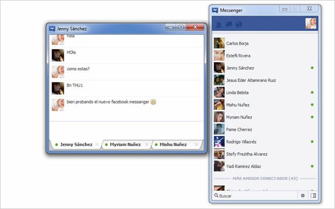The image size is (335, 209).
Task: Close the Jenny Sánchez chat window
Action: coord(195,27)
